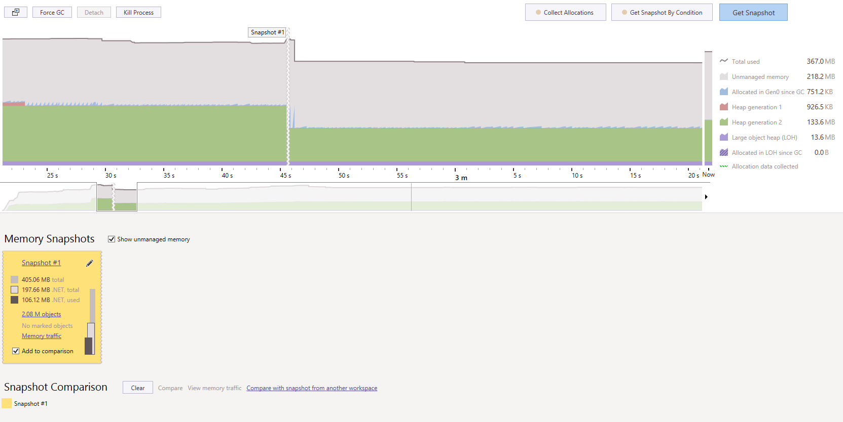Toggle Total used legend icon
843x422 pixels.
click(x=724, y=61)
